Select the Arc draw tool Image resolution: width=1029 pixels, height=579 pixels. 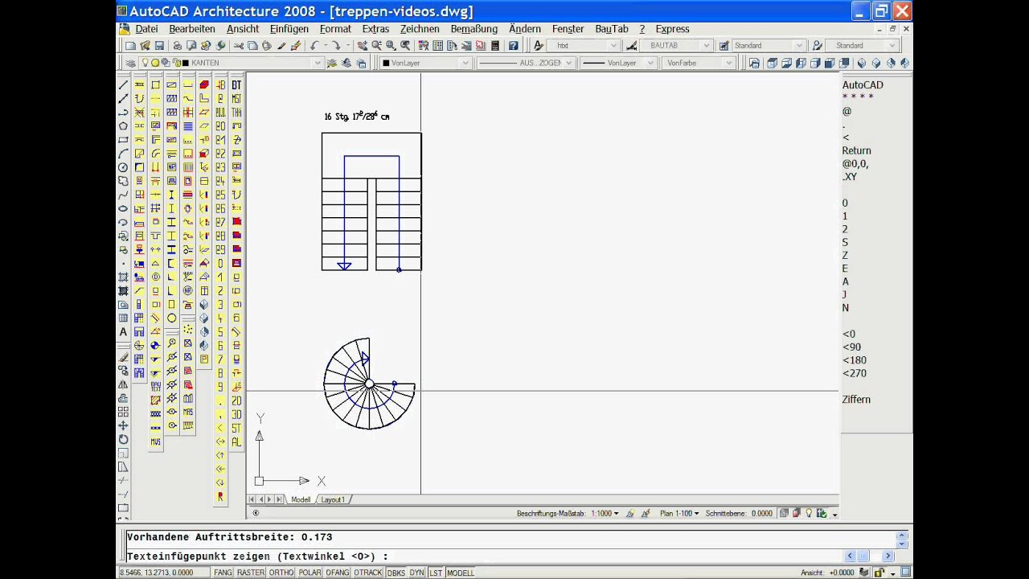[x=123, y=153]
